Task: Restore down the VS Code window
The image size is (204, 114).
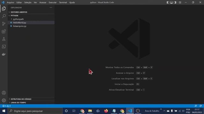Action: point(193,3)
